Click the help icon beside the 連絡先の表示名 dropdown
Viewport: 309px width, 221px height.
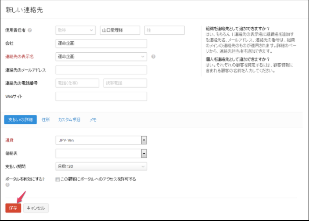pos(153,57)
